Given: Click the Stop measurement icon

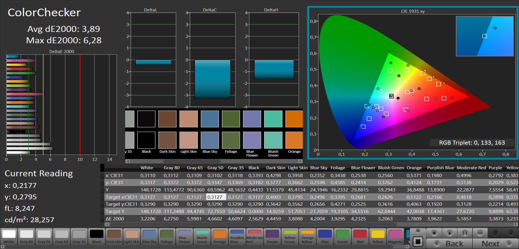Looking at the screenshot, I should [434, 233].
